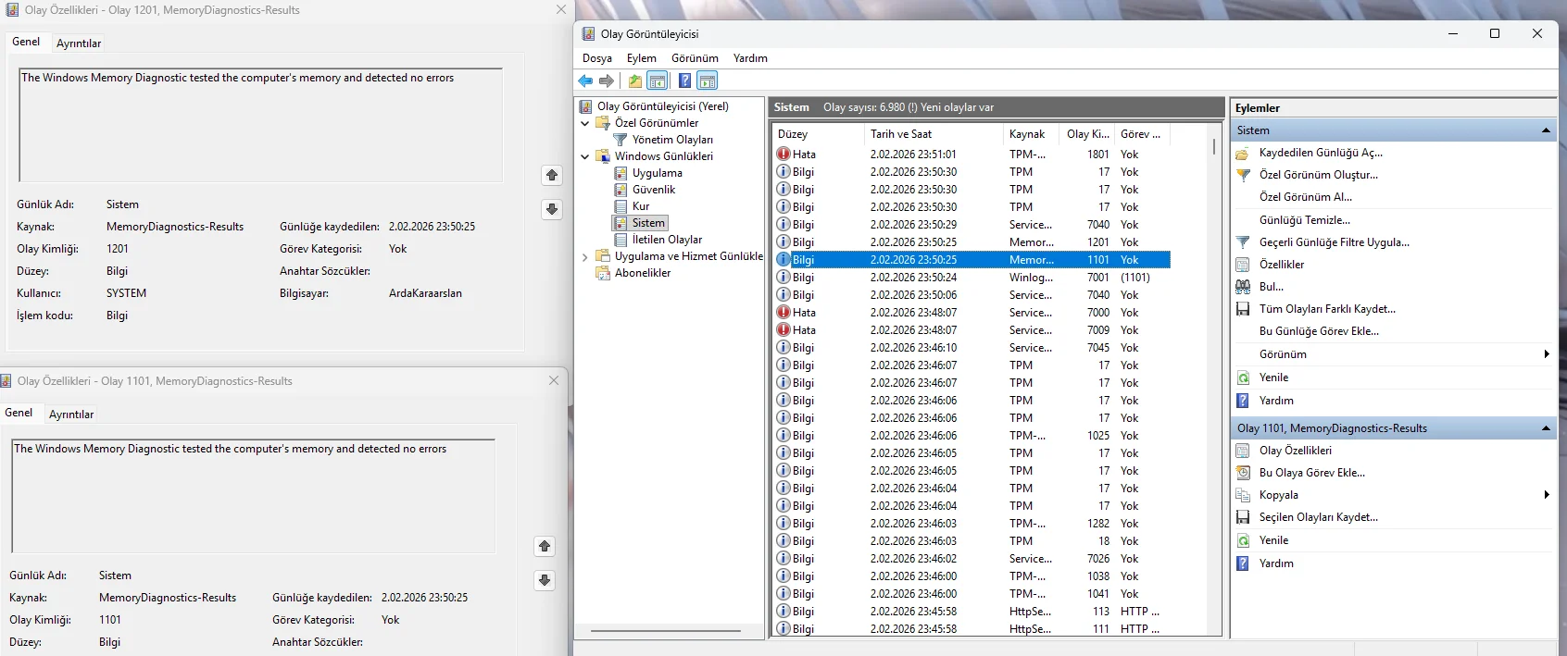
Task: Click Özel Görünüm Al action
Action: point(1305,197)
